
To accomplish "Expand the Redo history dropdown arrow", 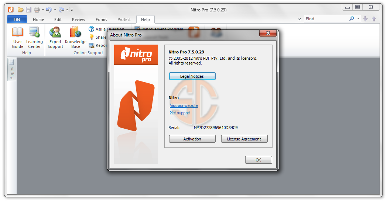I will 67,10.
